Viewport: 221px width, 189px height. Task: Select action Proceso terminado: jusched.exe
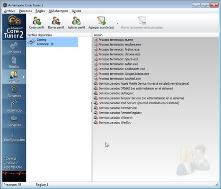[120, 79]
